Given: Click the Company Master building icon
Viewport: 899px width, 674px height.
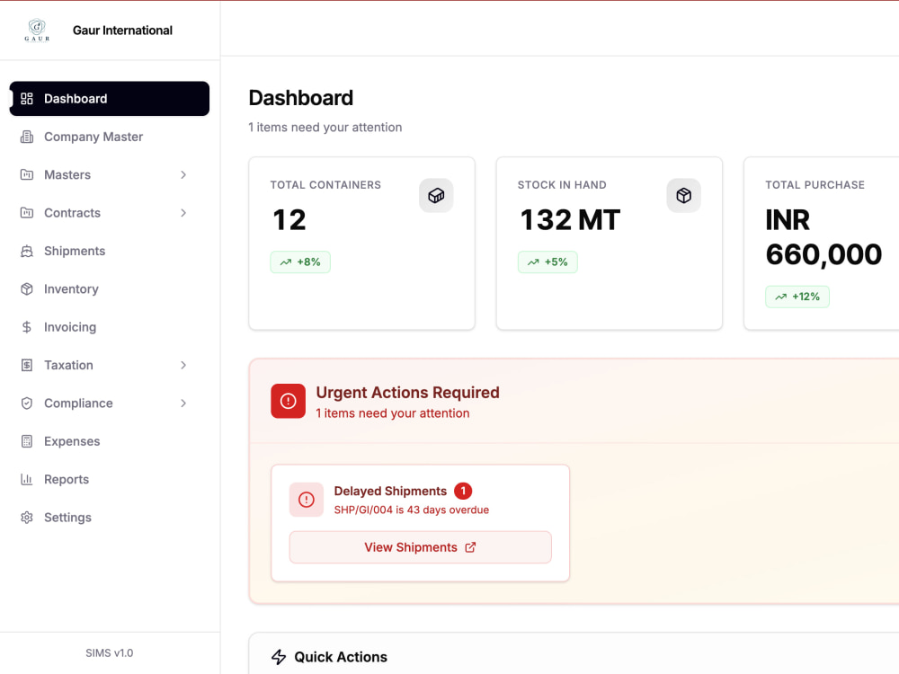Looking at the screenshot, I should tap(27, 137).
